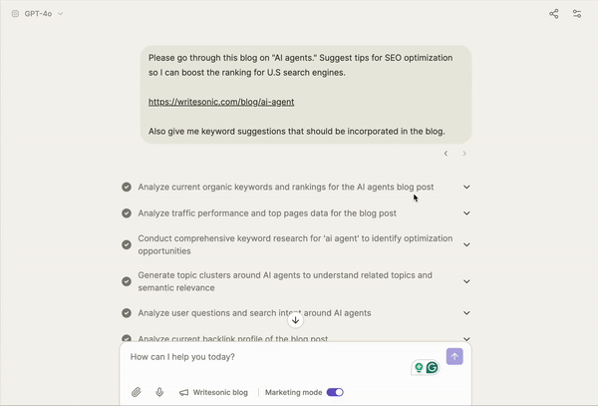Click the share icon in header
The width and height of the screenshot is (598, 406).
pos(554,14)
